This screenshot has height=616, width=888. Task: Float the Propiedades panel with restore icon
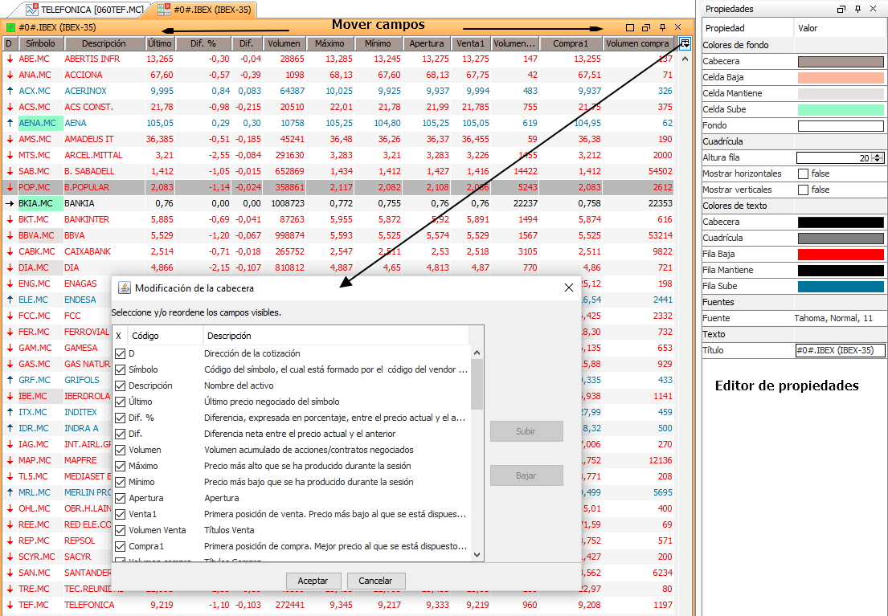[841, 9]
